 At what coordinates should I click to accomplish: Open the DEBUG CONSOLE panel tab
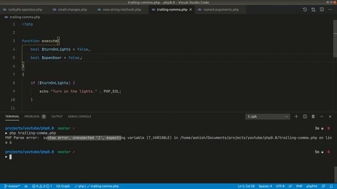coord(80,117)
